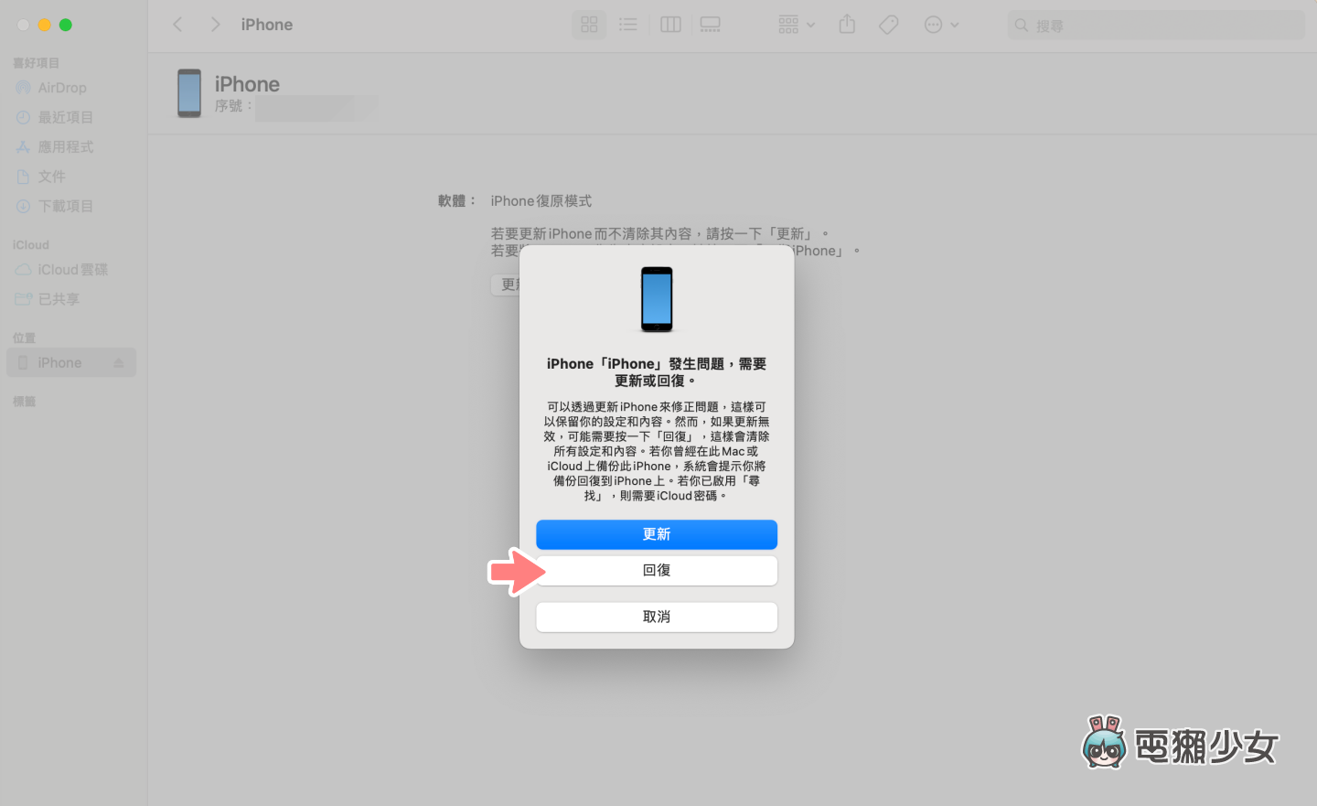
Task: Go back with the Finder back arrow
Action: tap(178, 25)
